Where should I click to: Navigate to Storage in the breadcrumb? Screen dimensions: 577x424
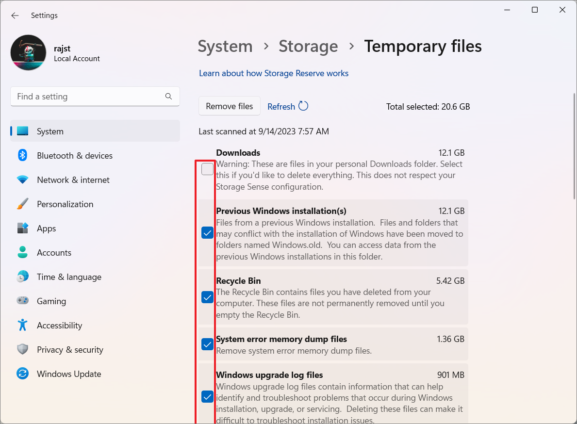tap(308, 47)
